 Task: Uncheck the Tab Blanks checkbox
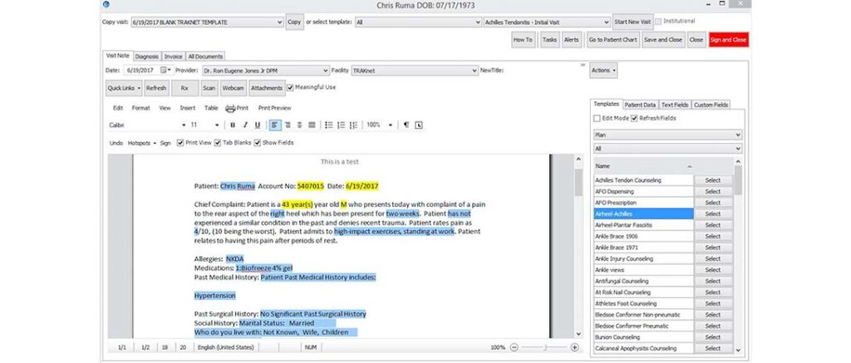pyautogui.click(x=218, y=143)
